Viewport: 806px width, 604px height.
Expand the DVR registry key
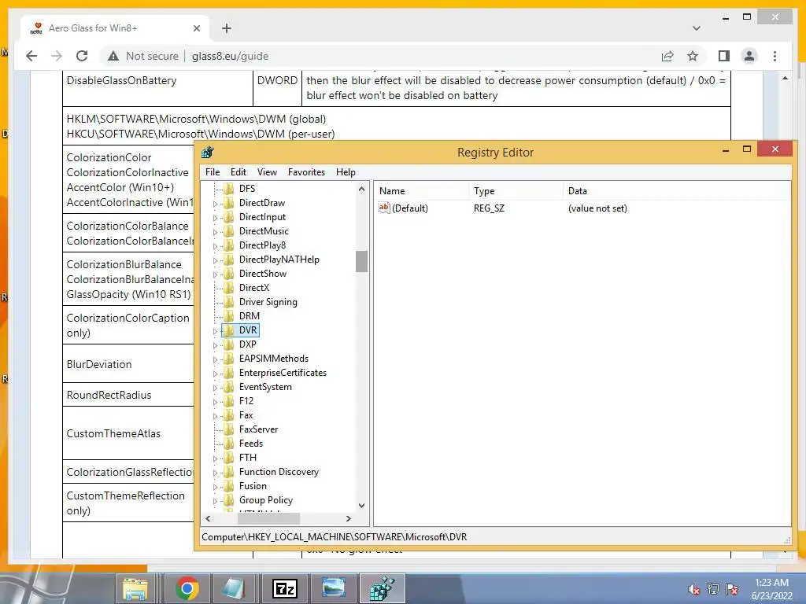point(216,331)
